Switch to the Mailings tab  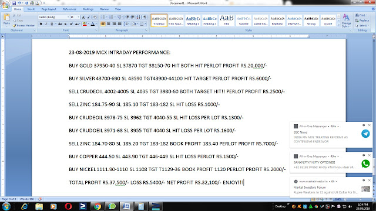(88, 9)
